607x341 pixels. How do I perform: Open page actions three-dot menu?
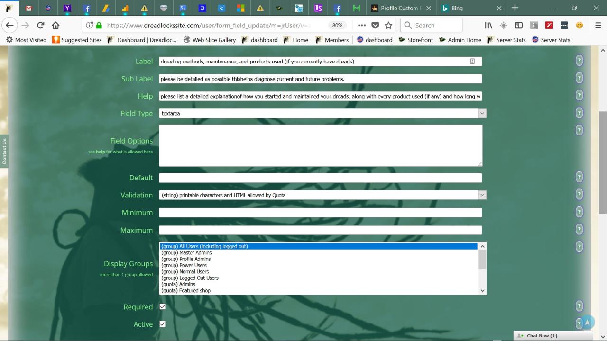[362, 26]
